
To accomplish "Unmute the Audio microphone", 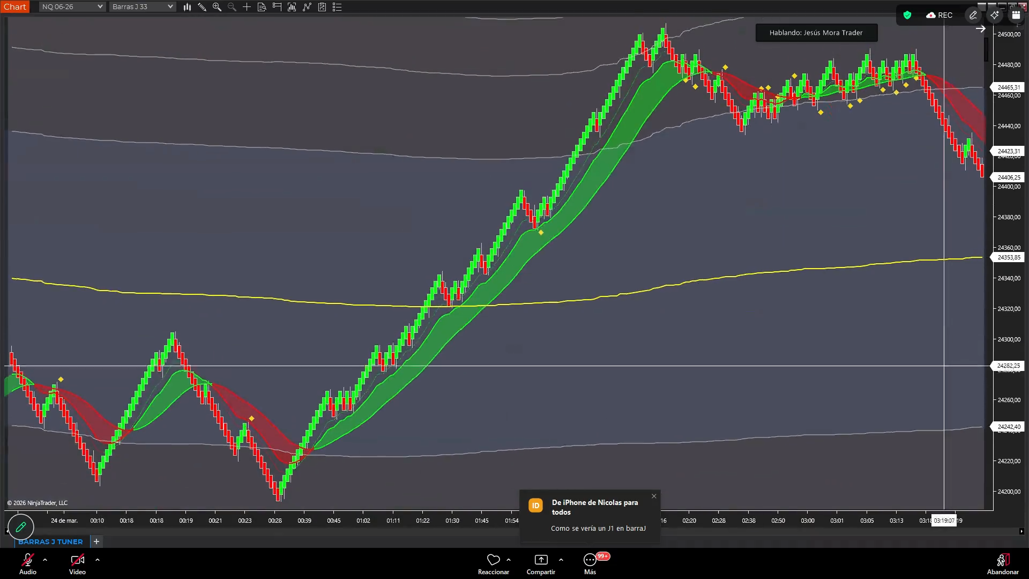I will point(28,564).
